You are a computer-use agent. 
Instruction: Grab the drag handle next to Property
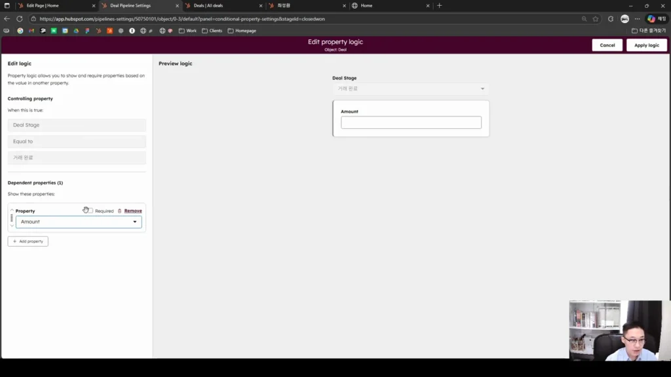pyautogui.click(x=12, y=218)
